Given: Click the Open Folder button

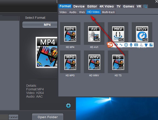Looking at the screenshot, I should pos(48,117).
